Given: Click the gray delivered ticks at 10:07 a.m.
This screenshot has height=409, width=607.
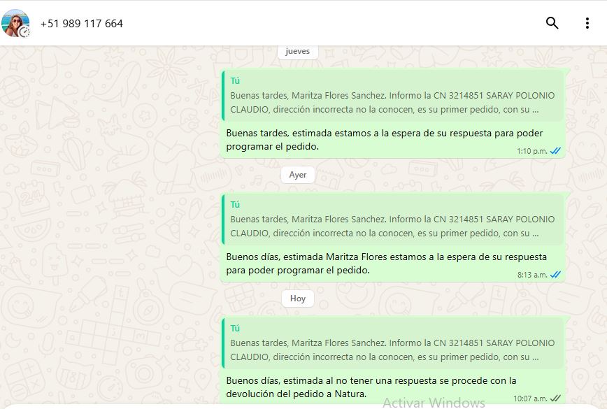Looking at the screenshot, I should 556,399.
